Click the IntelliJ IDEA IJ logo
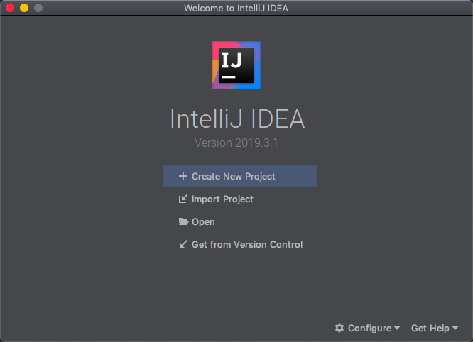 pos(236,65)
